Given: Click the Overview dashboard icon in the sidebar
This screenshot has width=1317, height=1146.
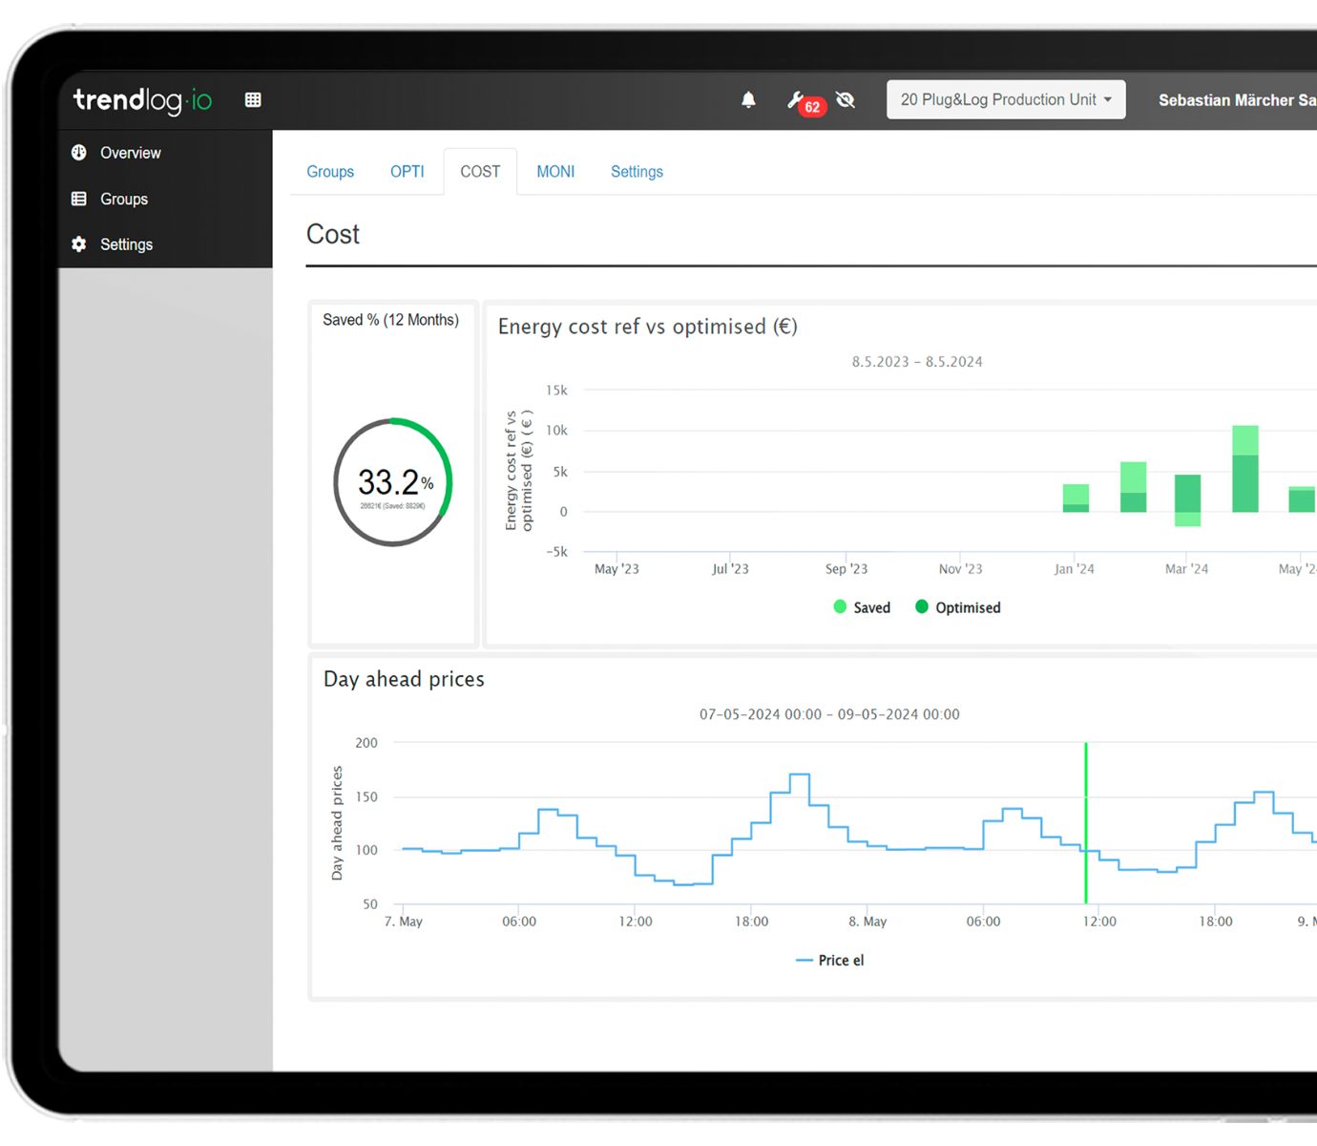Looking at the screenshot, I should click(79, 153).
